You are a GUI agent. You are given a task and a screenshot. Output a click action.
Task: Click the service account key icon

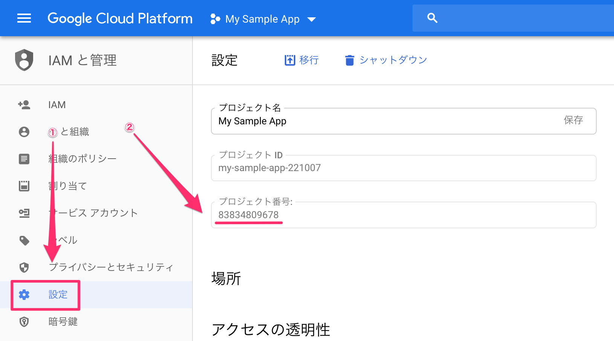24,213
